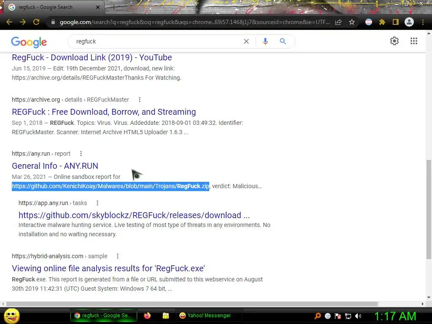Focus the browser address bar URL
Viewport: 432px width, 324px height.
(x=194, y=22)
